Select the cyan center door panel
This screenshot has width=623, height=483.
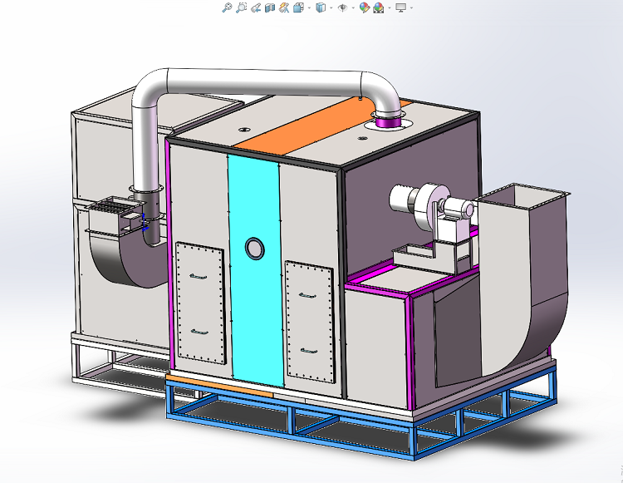253,316
